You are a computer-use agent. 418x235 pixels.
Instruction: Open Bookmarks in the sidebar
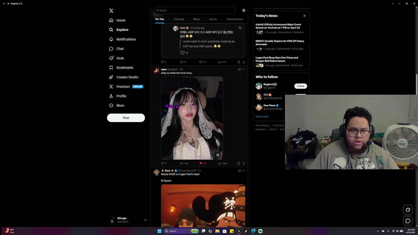(121, 68)
